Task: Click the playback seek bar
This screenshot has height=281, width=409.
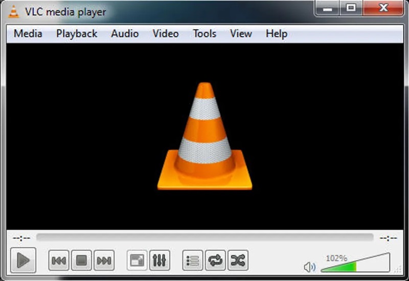Action: click(x=205, y=238)
